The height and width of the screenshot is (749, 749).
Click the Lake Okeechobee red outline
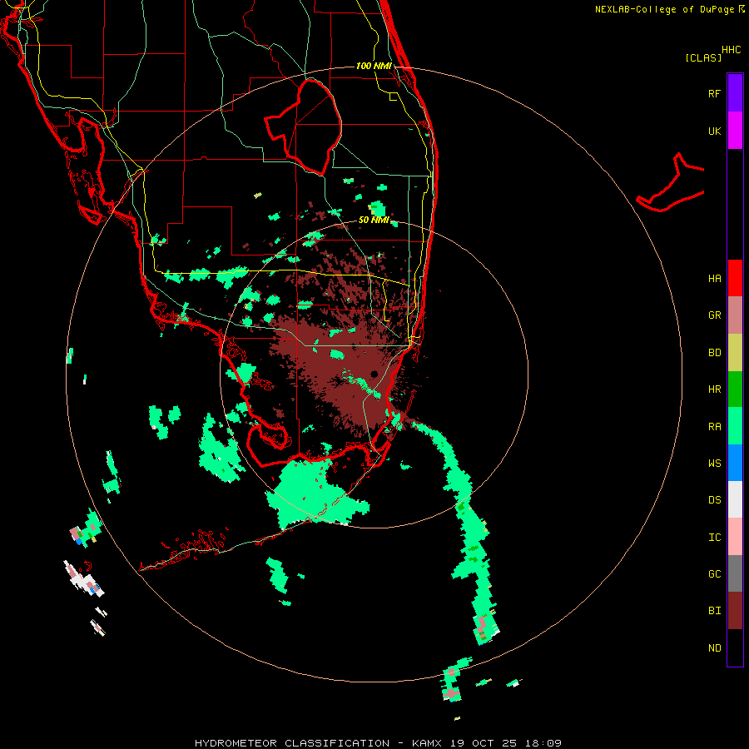303,127
